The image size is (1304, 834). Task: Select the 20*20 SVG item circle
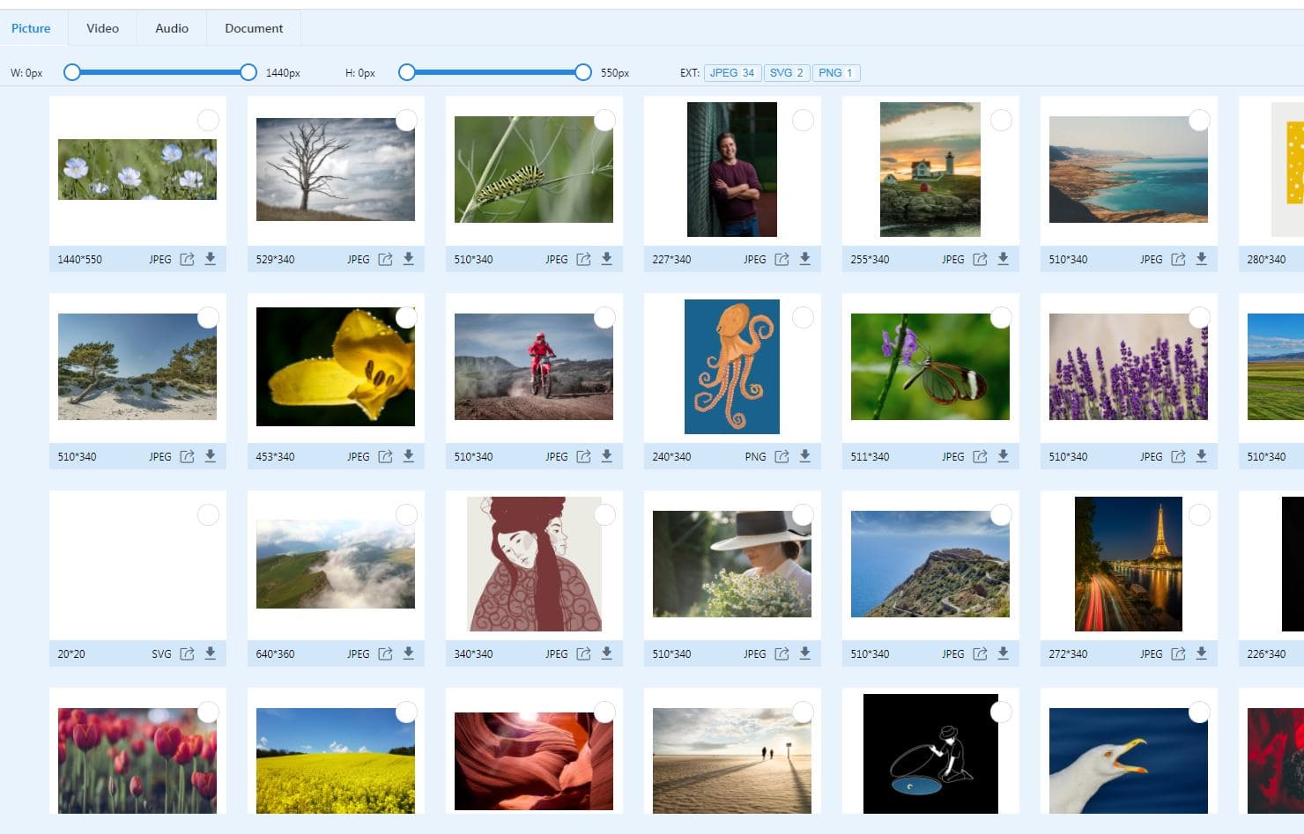coord(208,514)
